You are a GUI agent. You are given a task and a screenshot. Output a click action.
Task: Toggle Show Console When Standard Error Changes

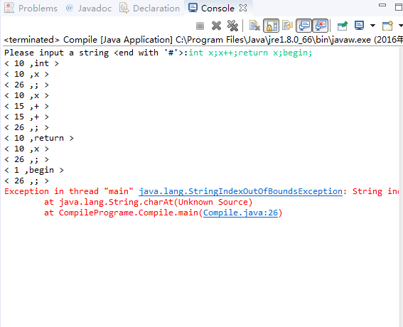[321, 26]
